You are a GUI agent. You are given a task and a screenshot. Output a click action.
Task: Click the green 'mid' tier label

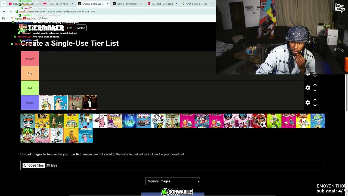(x=30, y=88)
